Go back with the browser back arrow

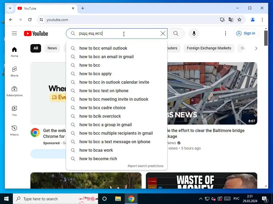[x=11, y=20]
